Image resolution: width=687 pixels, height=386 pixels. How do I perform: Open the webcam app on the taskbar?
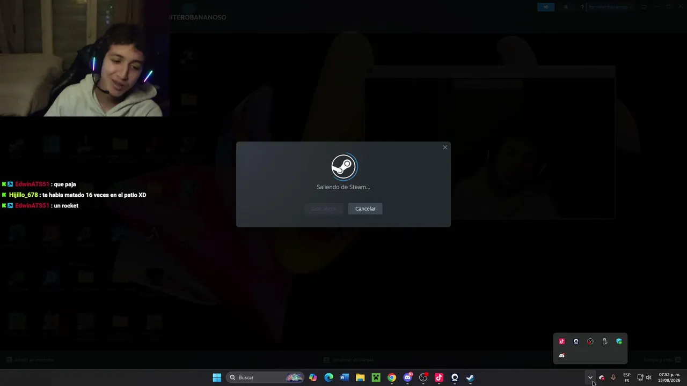[455, 377]
